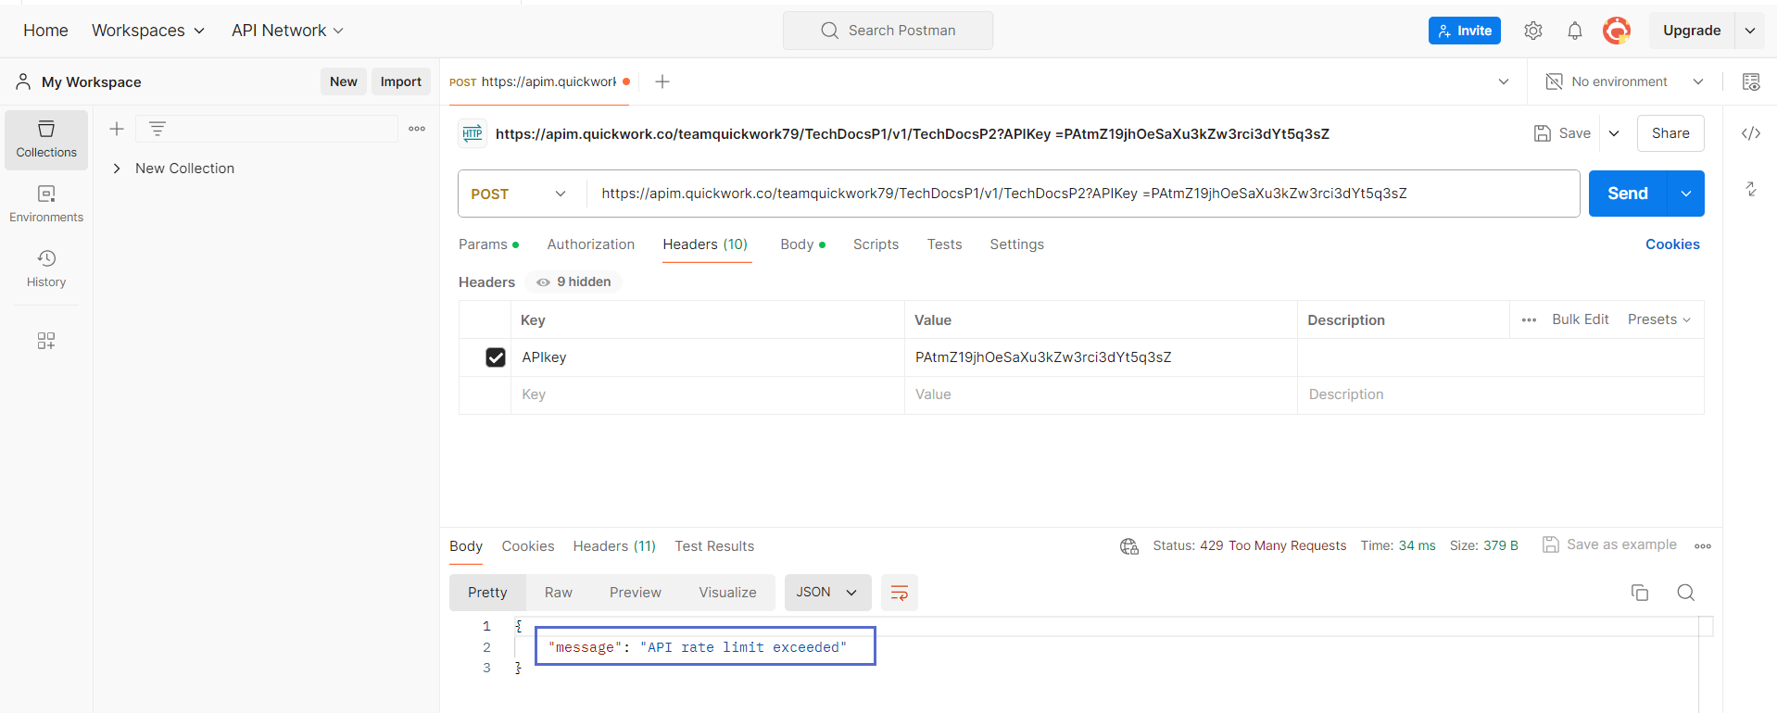This screenshot has width=1777, height=713.
Task: Open the Test Results tab
Action: (x=714, y=546)
